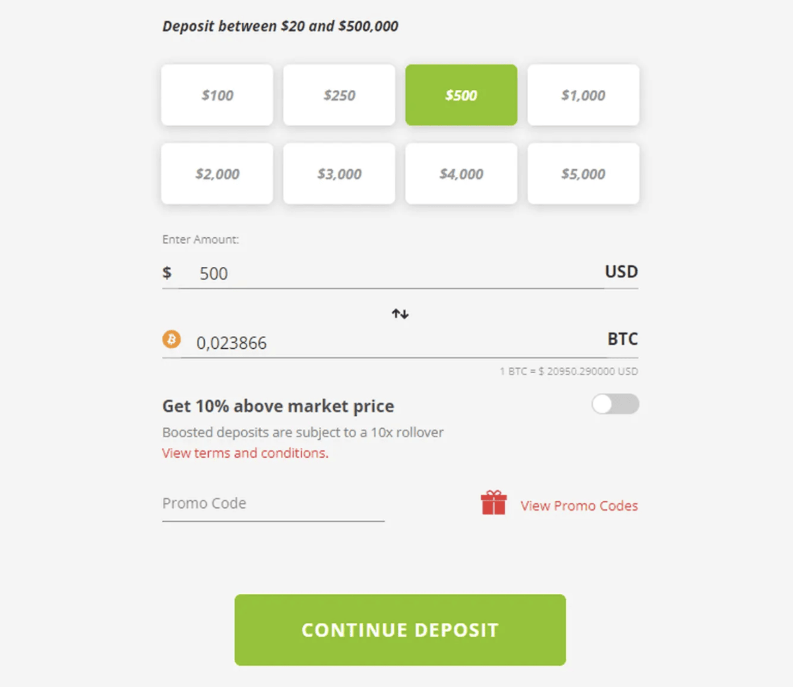Select the $3,000 deposit tile
Image resolution: width=793 pixels, height=687 pixels.
click(339, 174)
